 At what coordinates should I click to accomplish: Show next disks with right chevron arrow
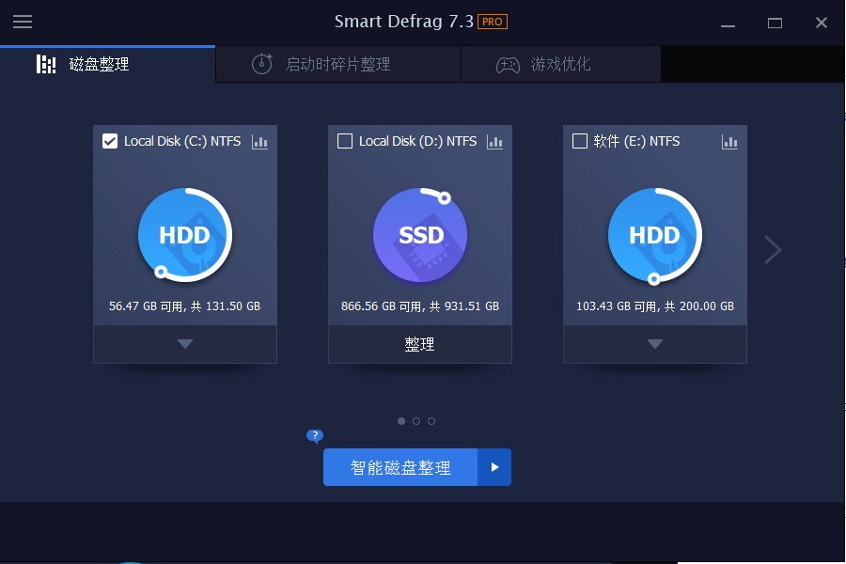tap(774, 249)
